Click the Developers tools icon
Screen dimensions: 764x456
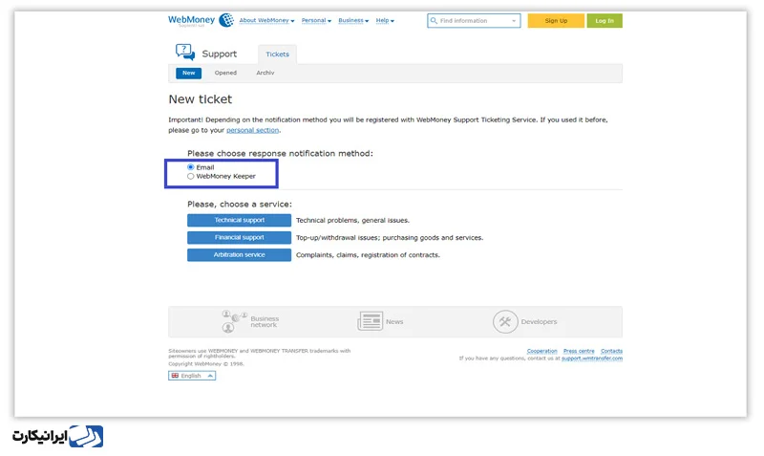[505, 322]
